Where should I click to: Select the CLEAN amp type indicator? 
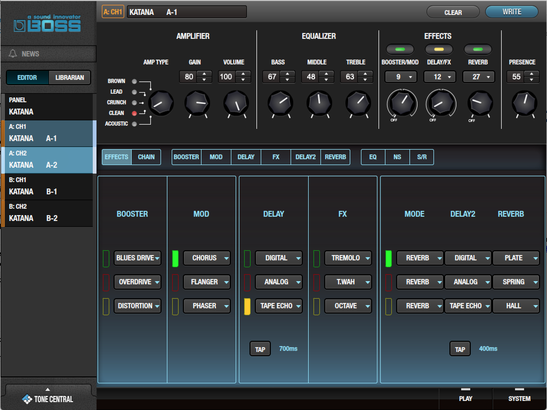coord(134,113)
